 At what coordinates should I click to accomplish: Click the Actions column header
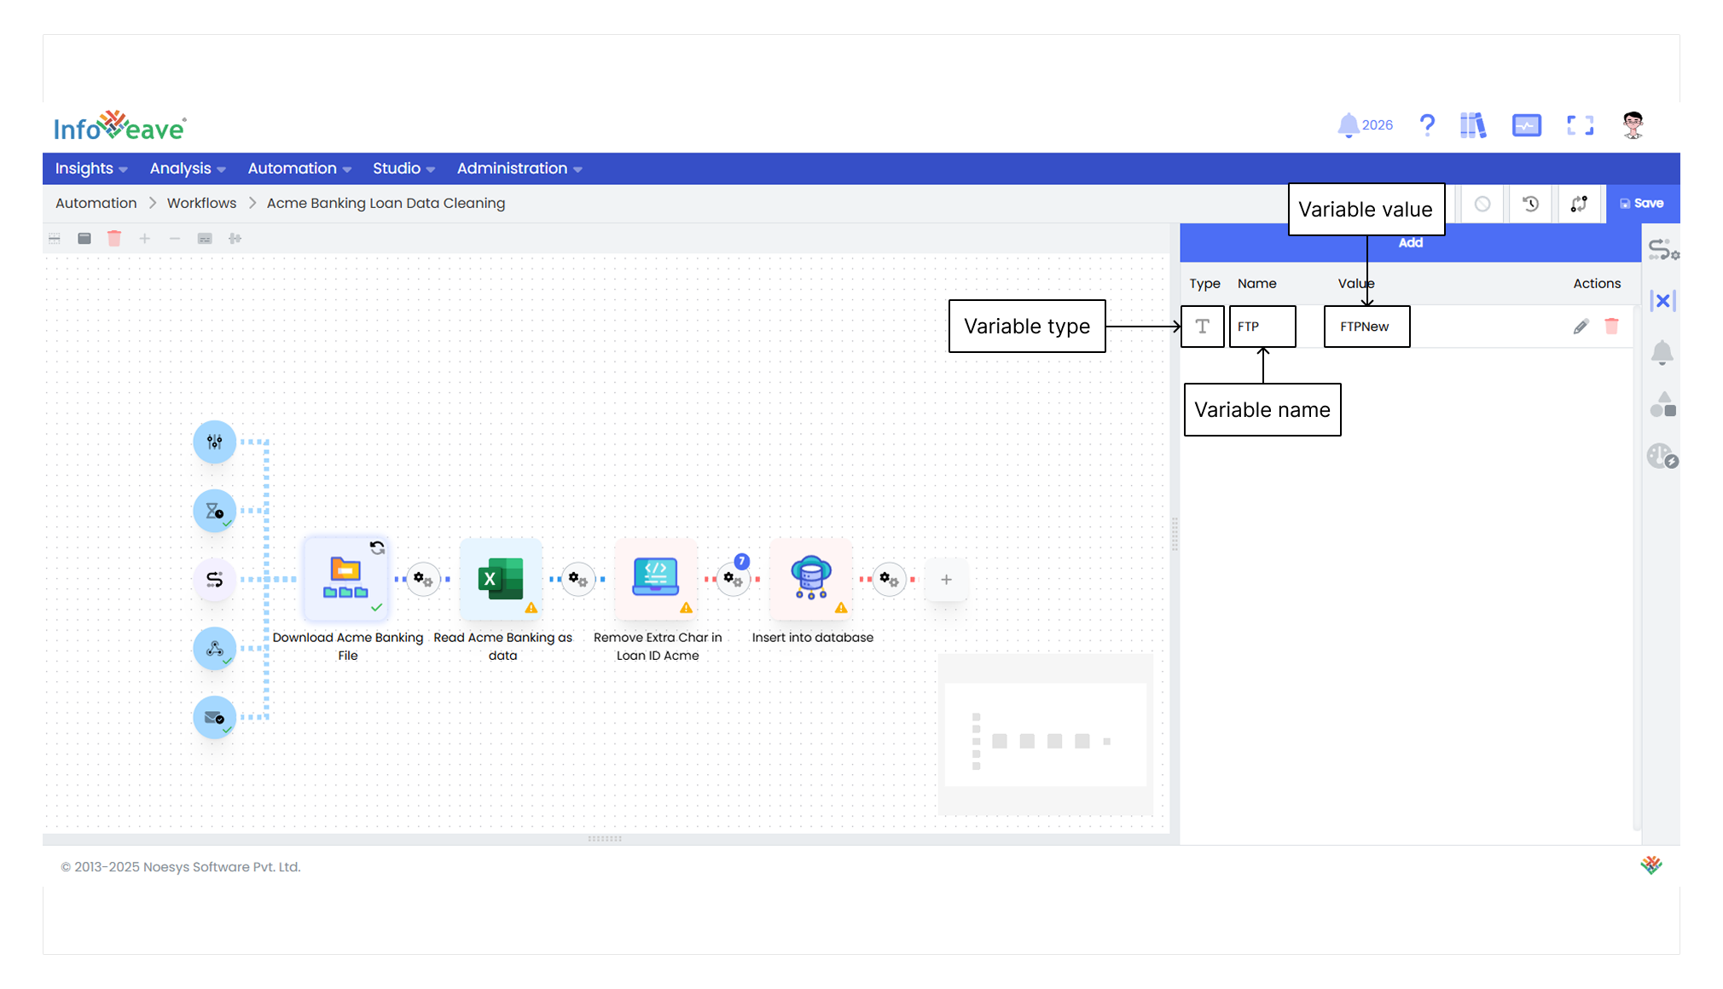point(1597,284)
